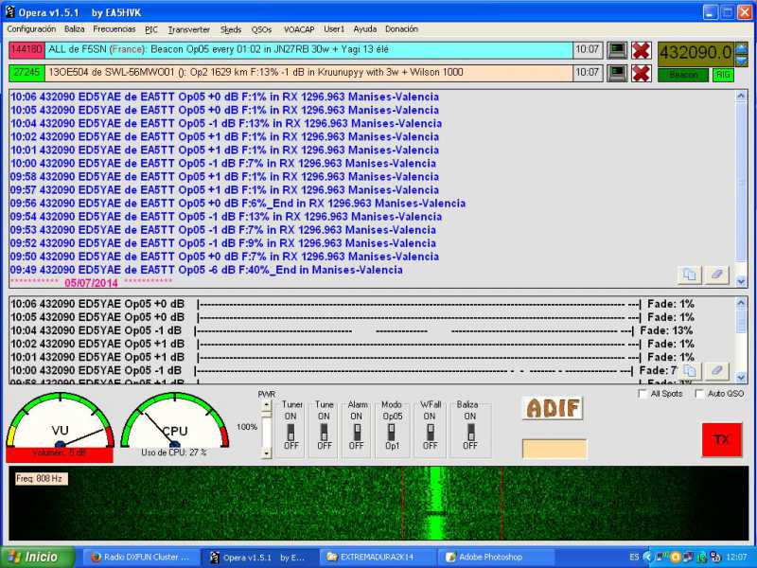Viewport: 757px width, 568px height.
Task: Toggle the Baliza ON/OFF switch
Action: point(470,432)
